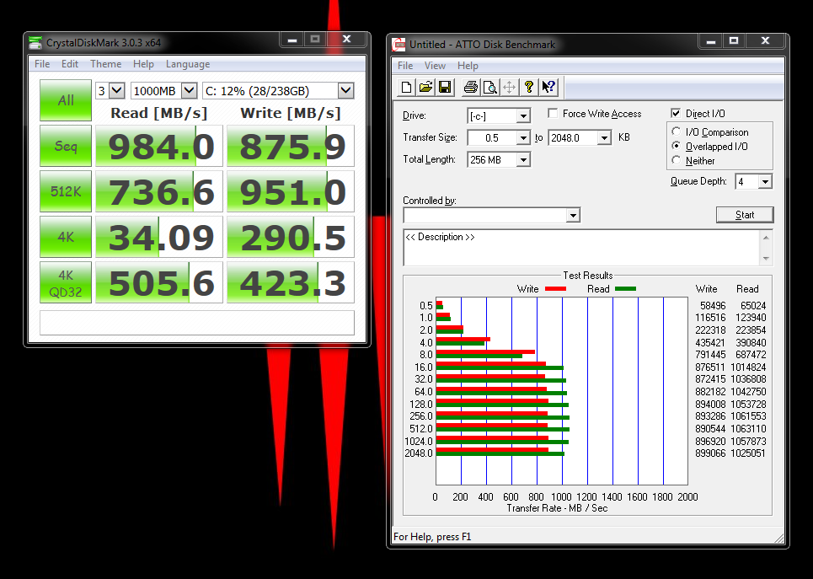Print results with the printer icon

click(470, 87)
